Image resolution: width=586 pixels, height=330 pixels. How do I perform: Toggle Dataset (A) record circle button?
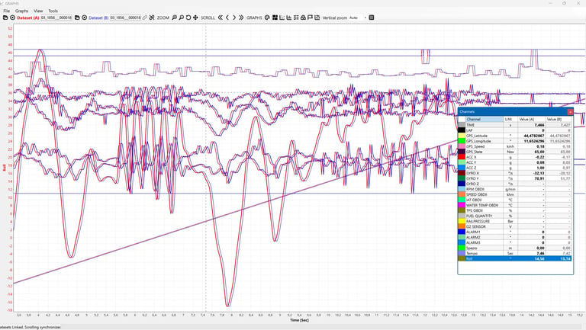coord(12,18)
